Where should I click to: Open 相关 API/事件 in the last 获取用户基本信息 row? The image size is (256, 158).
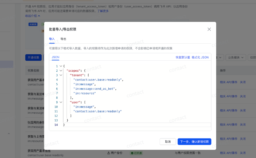[228, 153]
